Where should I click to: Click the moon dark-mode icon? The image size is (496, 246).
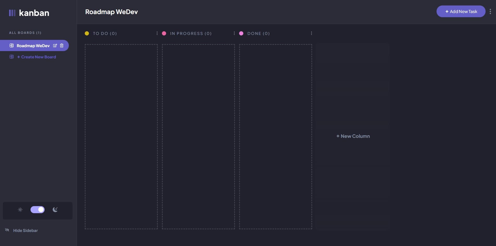click(x=55, y=210)
